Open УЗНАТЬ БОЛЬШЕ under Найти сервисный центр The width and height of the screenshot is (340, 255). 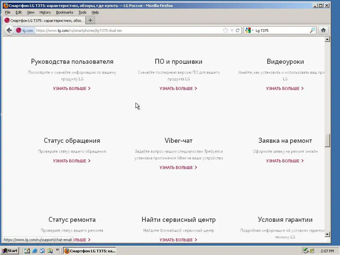point(178,240)
